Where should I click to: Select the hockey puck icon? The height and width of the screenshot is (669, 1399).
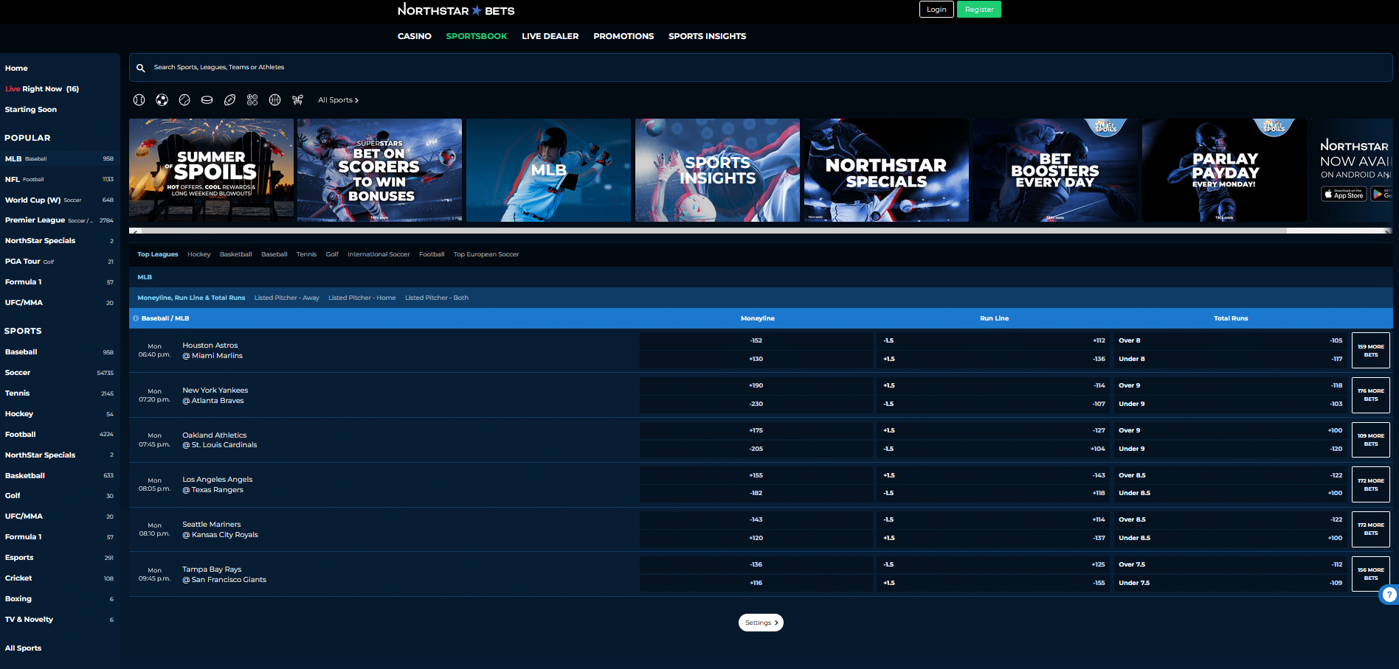(207, 100)
